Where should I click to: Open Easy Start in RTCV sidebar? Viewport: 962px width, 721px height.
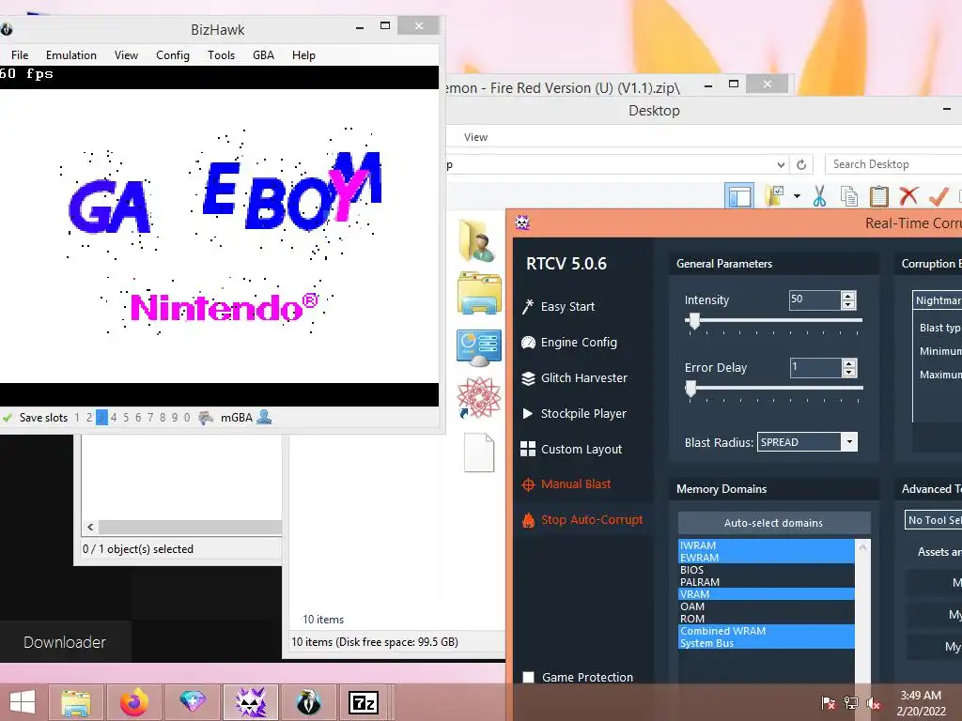pos(558,307)
